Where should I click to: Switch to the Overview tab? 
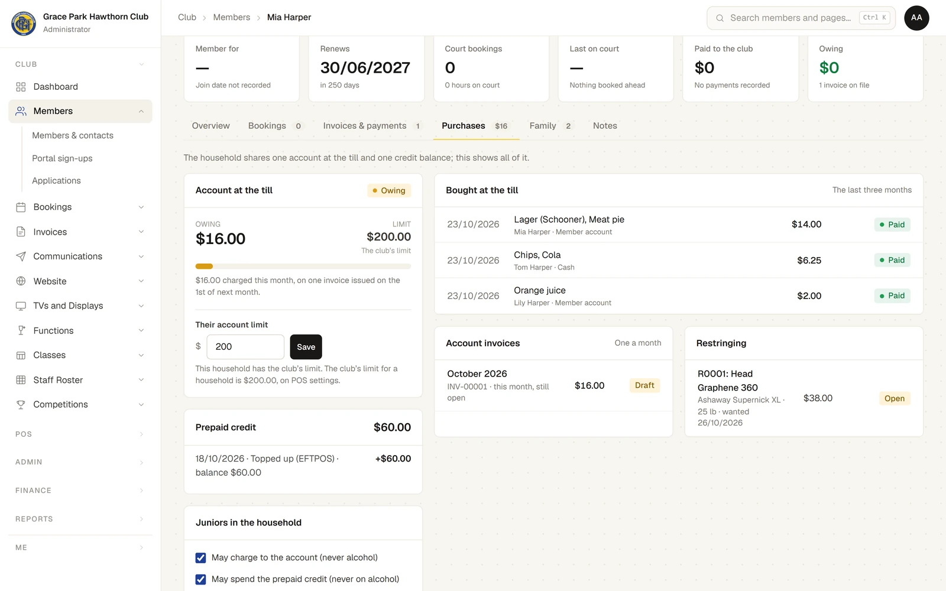point(210,126)
